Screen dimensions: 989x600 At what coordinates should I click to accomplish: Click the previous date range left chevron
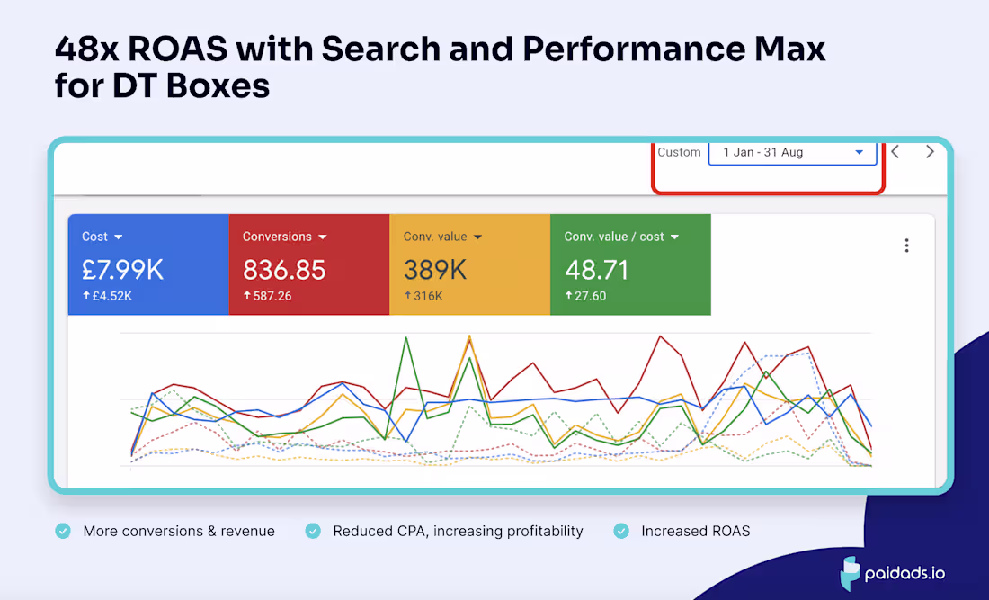coord(895,151)
